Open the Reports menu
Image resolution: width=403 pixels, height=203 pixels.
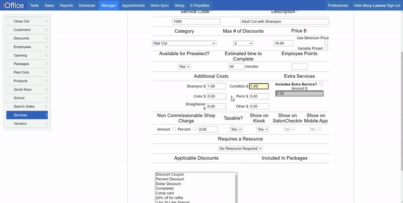point(66,6)
